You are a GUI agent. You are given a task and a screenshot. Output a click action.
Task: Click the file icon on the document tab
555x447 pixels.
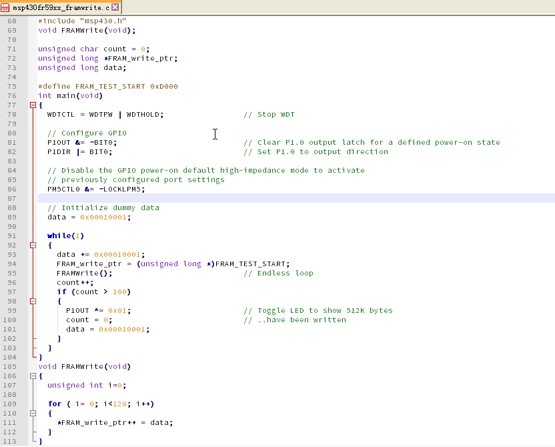pos(5,7)
